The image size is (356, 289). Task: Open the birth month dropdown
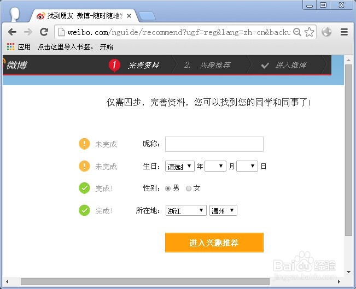215,166
